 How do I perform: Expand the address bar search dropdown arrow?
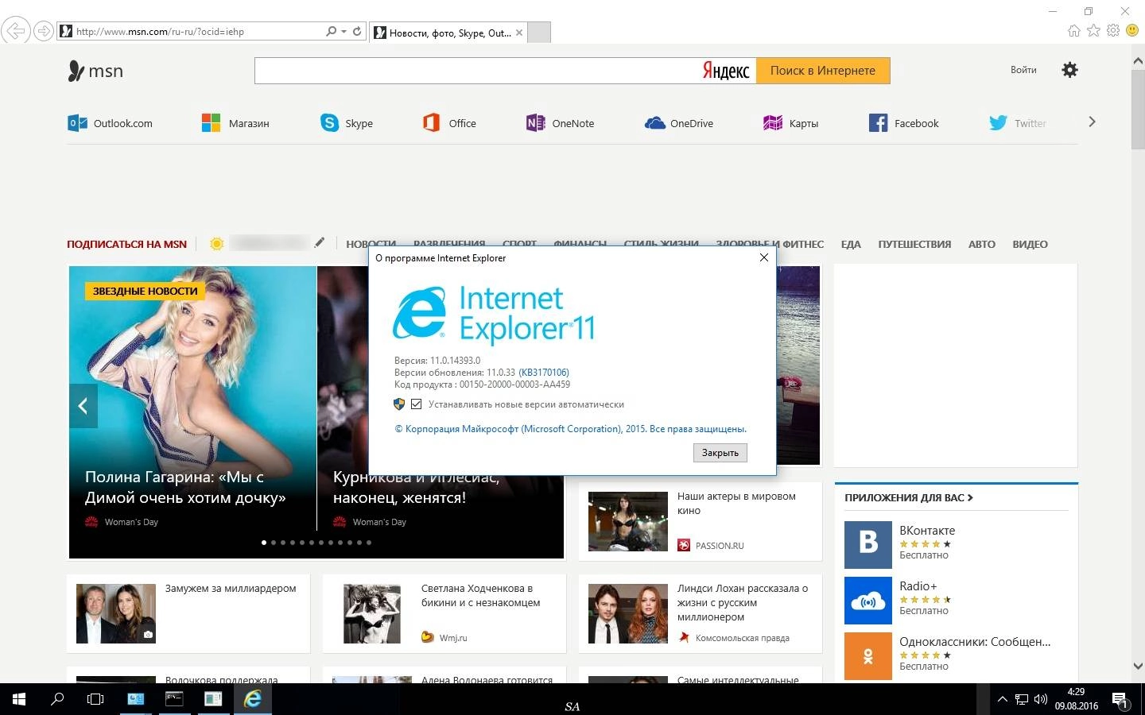click(343, 32)
